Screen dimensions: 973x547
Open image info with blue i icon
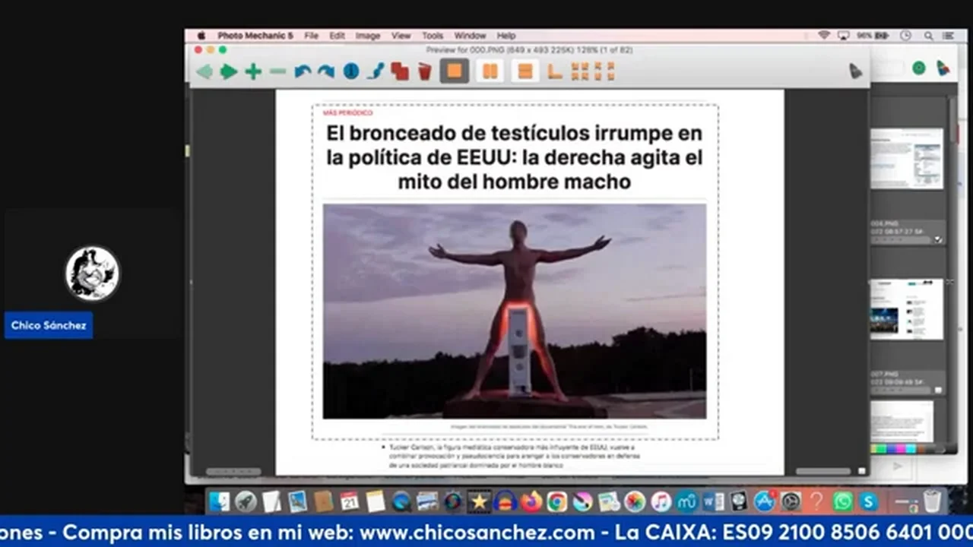pos(350,71)
